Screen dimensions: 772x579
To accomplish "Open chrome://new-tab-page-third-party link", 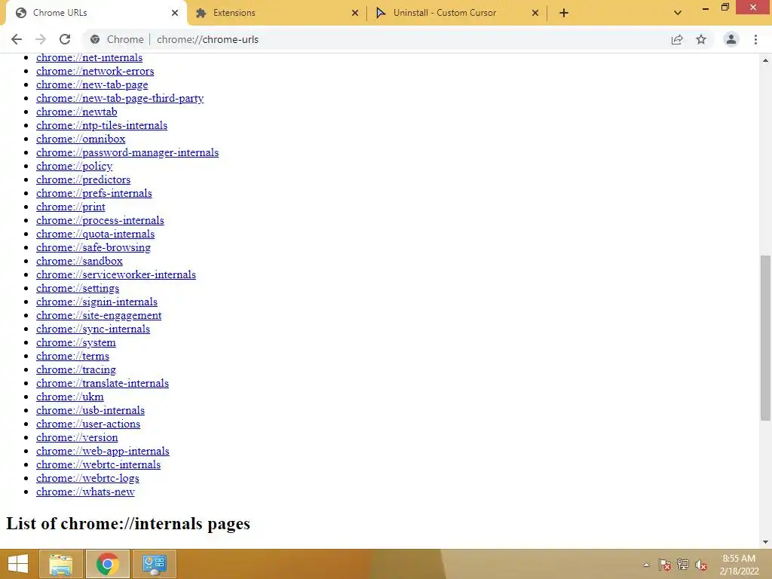I will (120, 98).
